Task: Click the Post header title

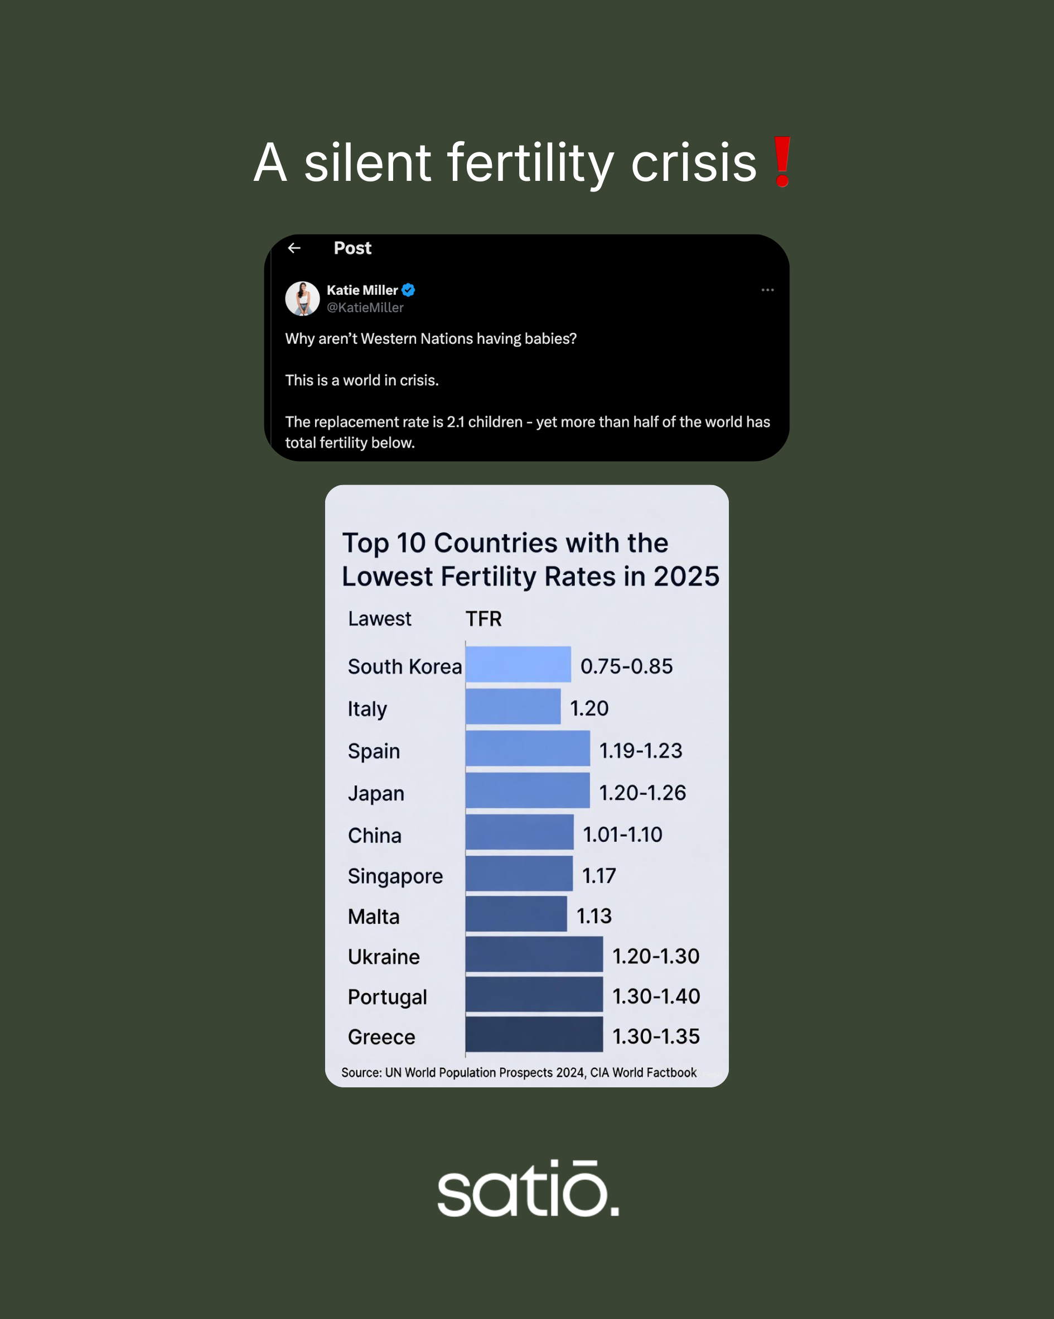Action: [x=352, y=248]
